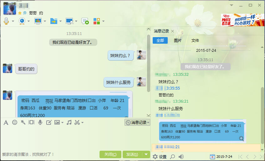Click the 13:36:21 timestamp in history
The width and height of the screenshot is (265, 161).
[x=181, y=101]
